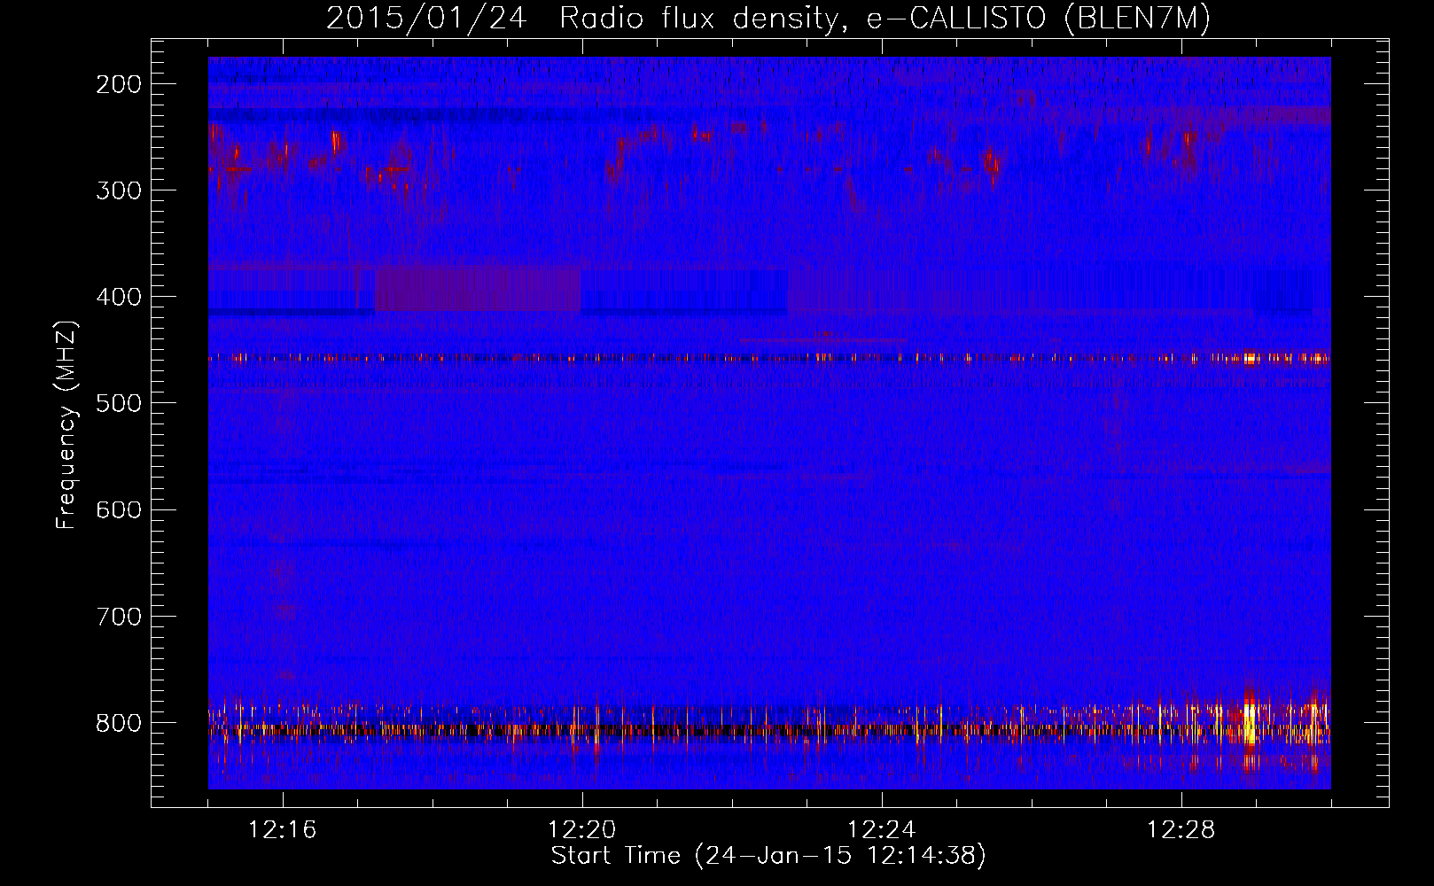Pick the 12:24 time tick label
This screenshot has height=886, width=1434.
click(x=882, y=830)
